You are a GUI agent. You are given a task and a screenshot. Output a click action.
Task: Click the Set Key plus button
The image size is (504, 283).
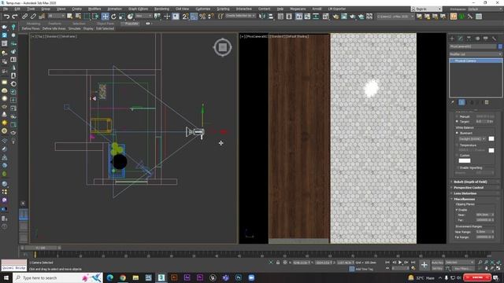click(x=424, y=265)
